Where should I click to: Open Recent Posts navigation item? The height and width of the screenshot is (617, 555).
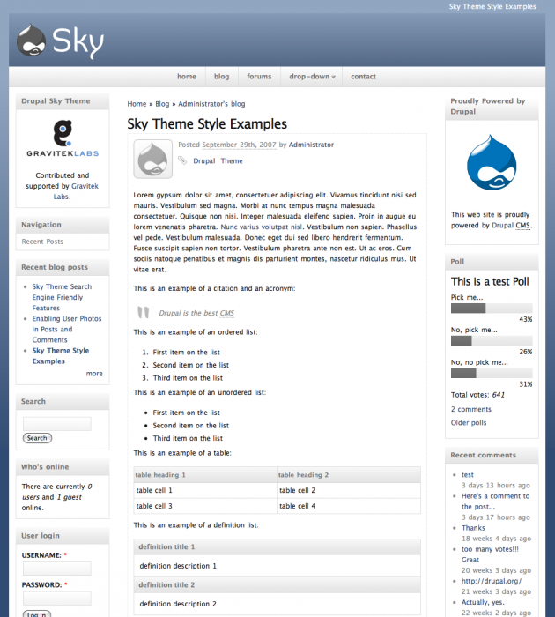click(x=42, y=242)
